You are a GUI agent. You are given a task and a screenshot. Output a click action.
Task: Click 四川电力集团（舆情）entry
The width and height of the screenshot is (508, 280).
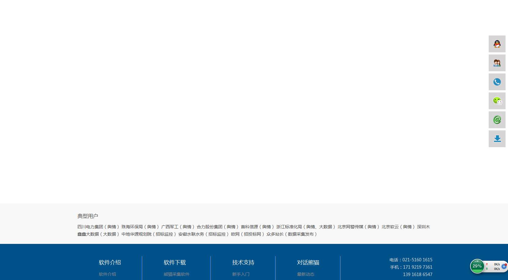[98, 227]
